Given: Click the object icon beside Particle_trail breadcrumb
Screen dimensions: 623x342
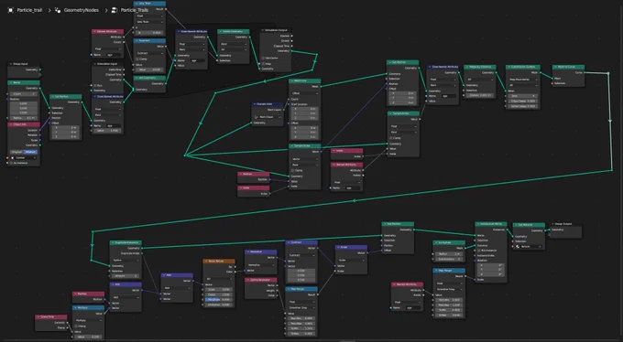Looking at the screenshot, I should [x=10, y=10].
